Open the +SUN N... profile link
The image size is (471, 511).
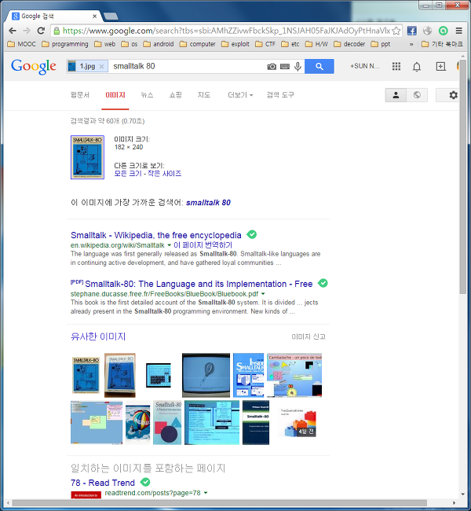click(364, 66)
